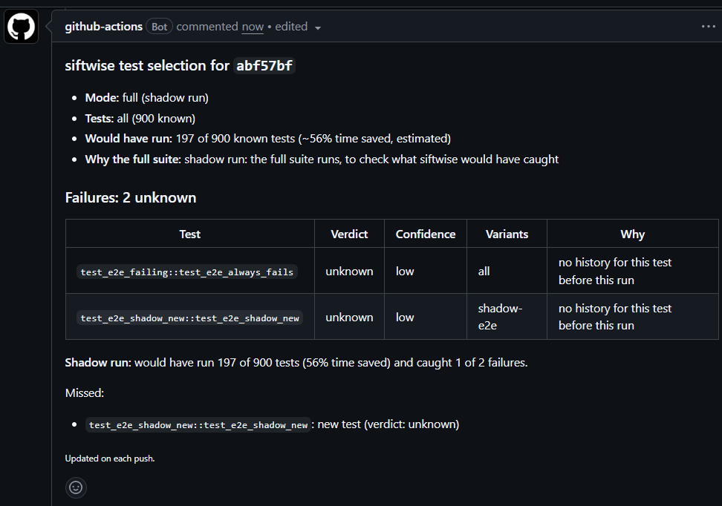Expand the edited history dropdown arrow
722x506 pixels.
click(318, 28)
